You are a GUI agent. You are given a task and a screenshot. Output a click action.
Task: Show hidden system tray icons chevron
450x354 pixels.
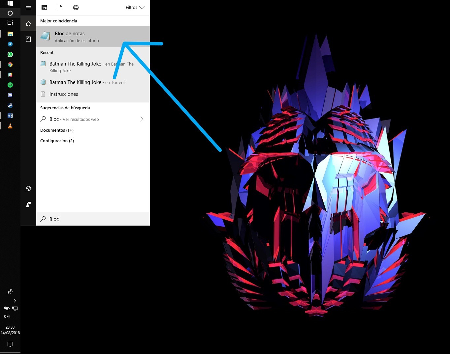click(x=15, y=301)
